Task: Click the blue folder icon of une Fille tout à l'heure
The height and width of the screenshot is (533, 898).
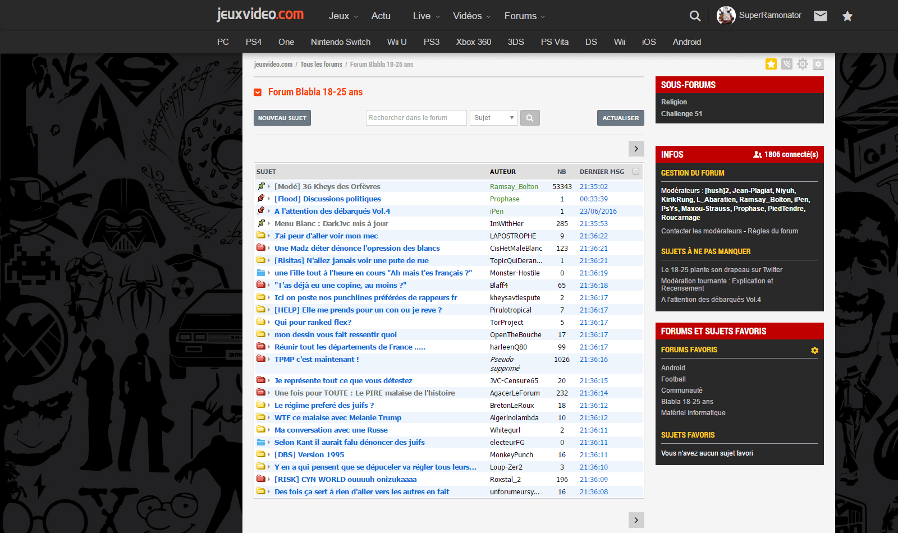Action: pos(261,273)
